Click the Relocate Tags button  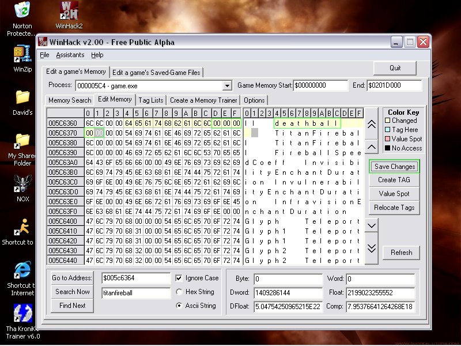pos(394,208)
